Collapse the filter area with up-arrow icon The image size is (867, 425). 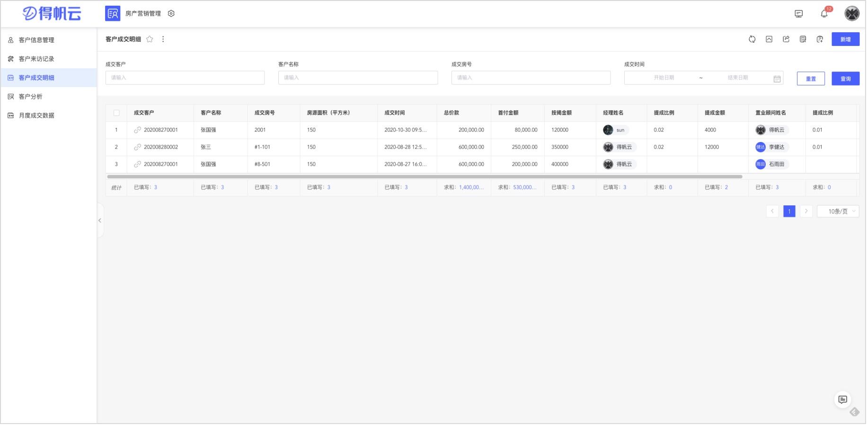point(769,39)
